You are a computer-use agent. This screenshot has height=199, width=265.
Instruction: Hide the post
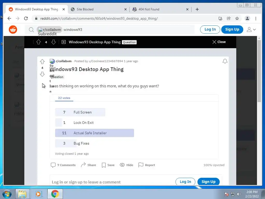point(126,165)
